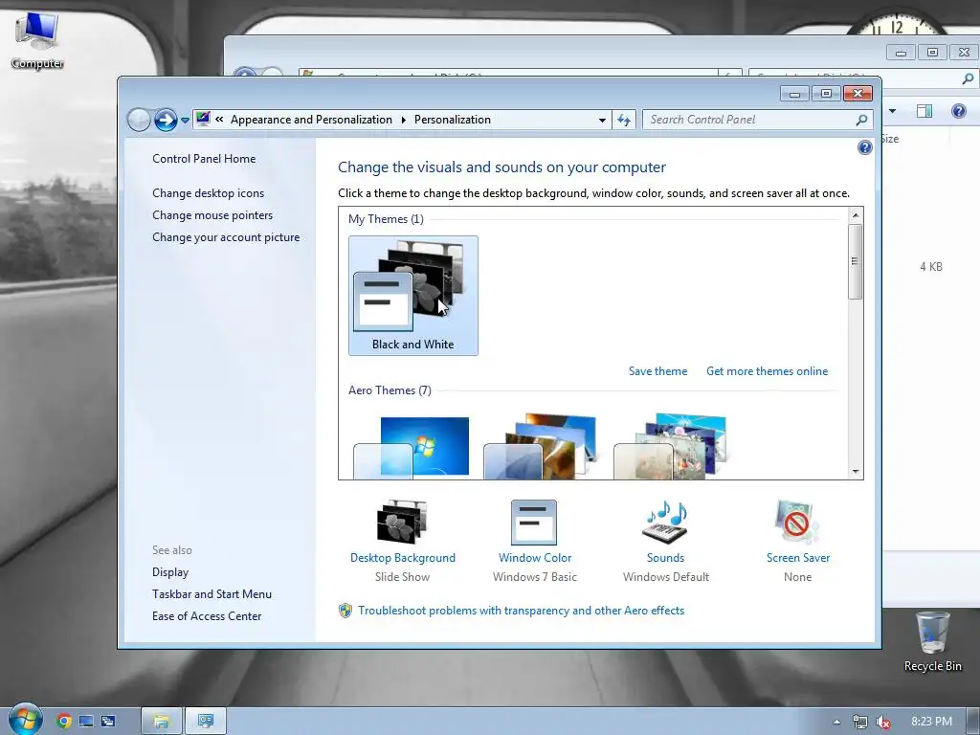This screenshot has height=735, width=980.
Task: Open the Recycle Bin desktop icon
Action: [x=932, y=640]
